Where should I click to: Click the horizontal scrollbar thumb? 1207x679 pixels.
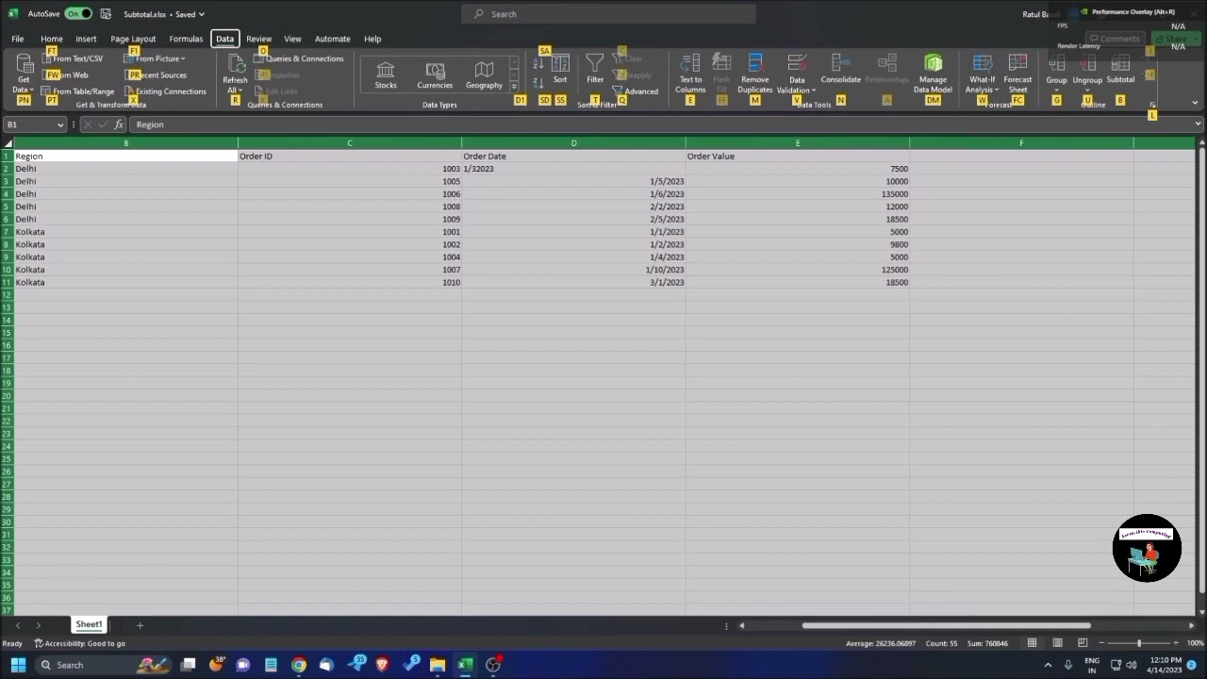tap(946, 625)
